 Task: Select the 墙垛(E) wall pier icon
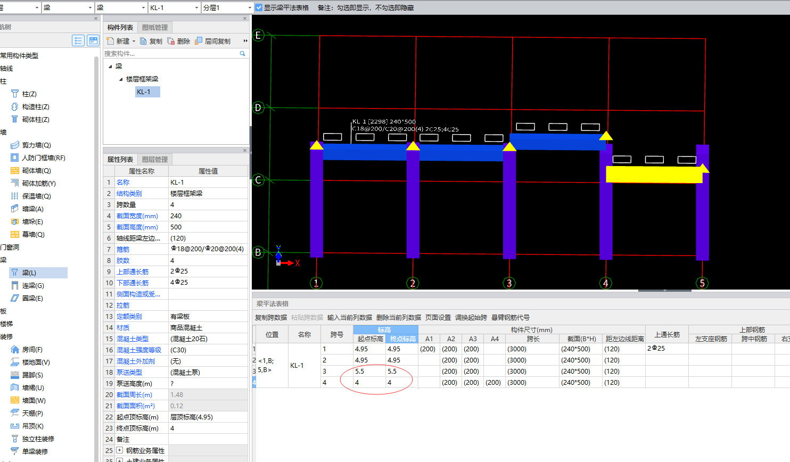click(x=15, y=221)
